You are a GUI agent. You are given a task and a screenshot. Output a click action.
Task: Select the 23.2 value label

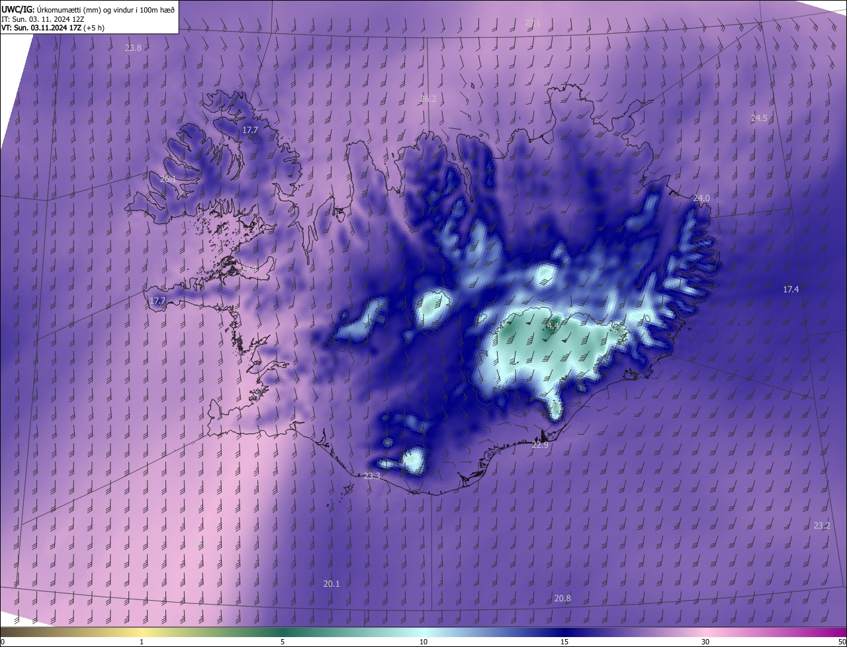(822, 526)
